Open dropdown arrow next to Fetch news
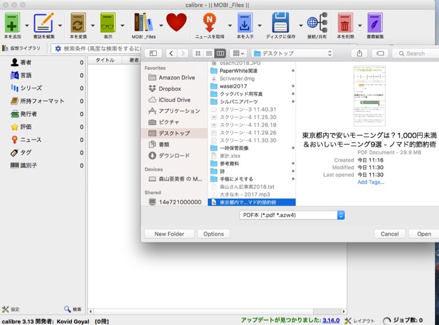439x325 pixels. coord(230,25)
